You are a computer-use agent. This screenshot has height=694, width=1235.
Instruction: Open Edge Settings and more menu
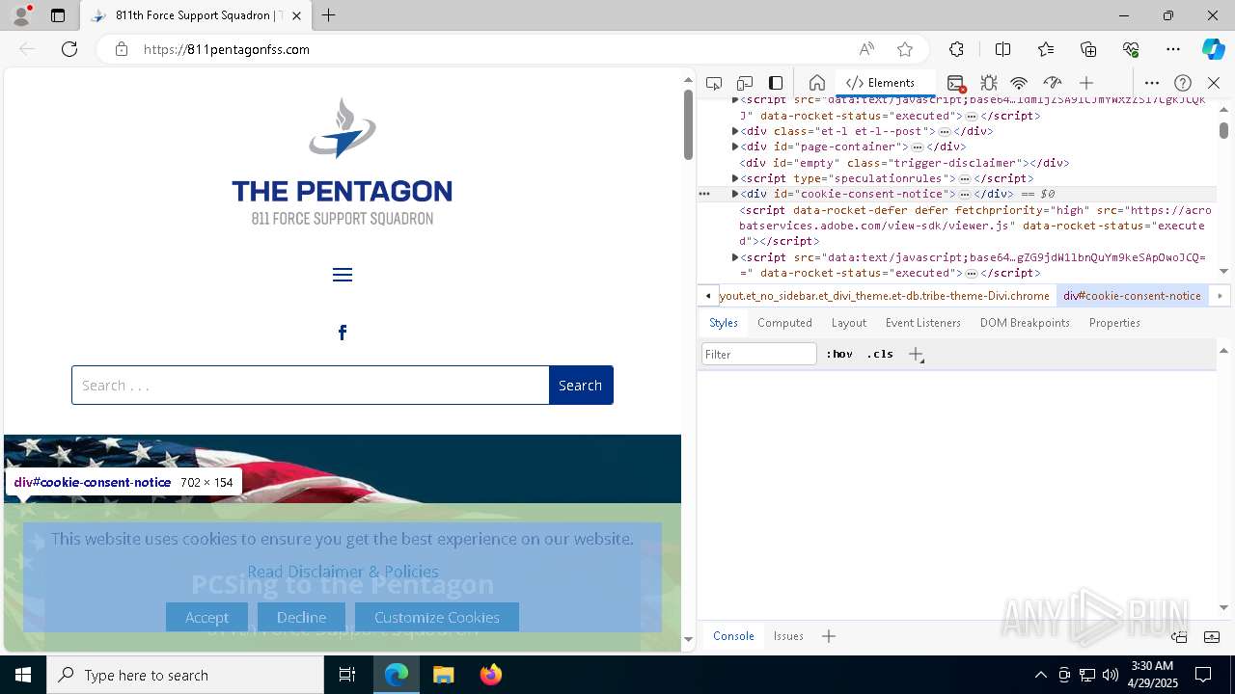(1173, 49)
